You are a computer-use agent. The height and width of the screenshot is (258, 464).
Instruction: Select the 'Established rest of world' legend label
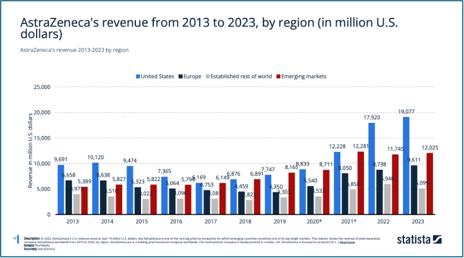pos(241,77)
